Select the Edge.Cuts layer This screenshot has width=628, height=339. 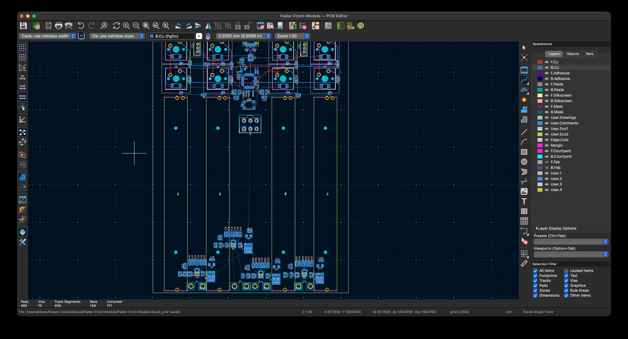click(559, 140)
